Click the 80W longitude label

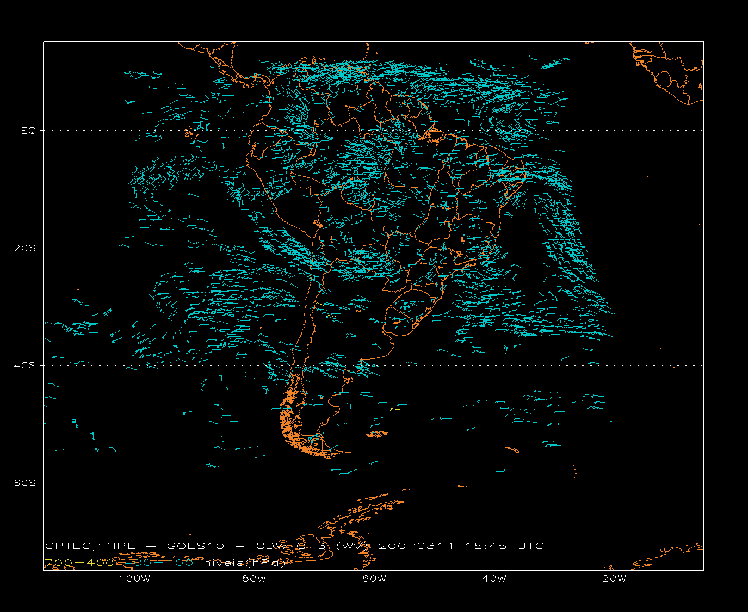(x=254, y=578)
